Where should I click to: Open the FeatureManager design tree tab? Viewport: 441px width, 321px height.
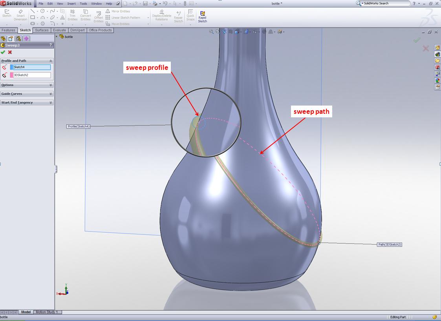click(x=4, y=38)
